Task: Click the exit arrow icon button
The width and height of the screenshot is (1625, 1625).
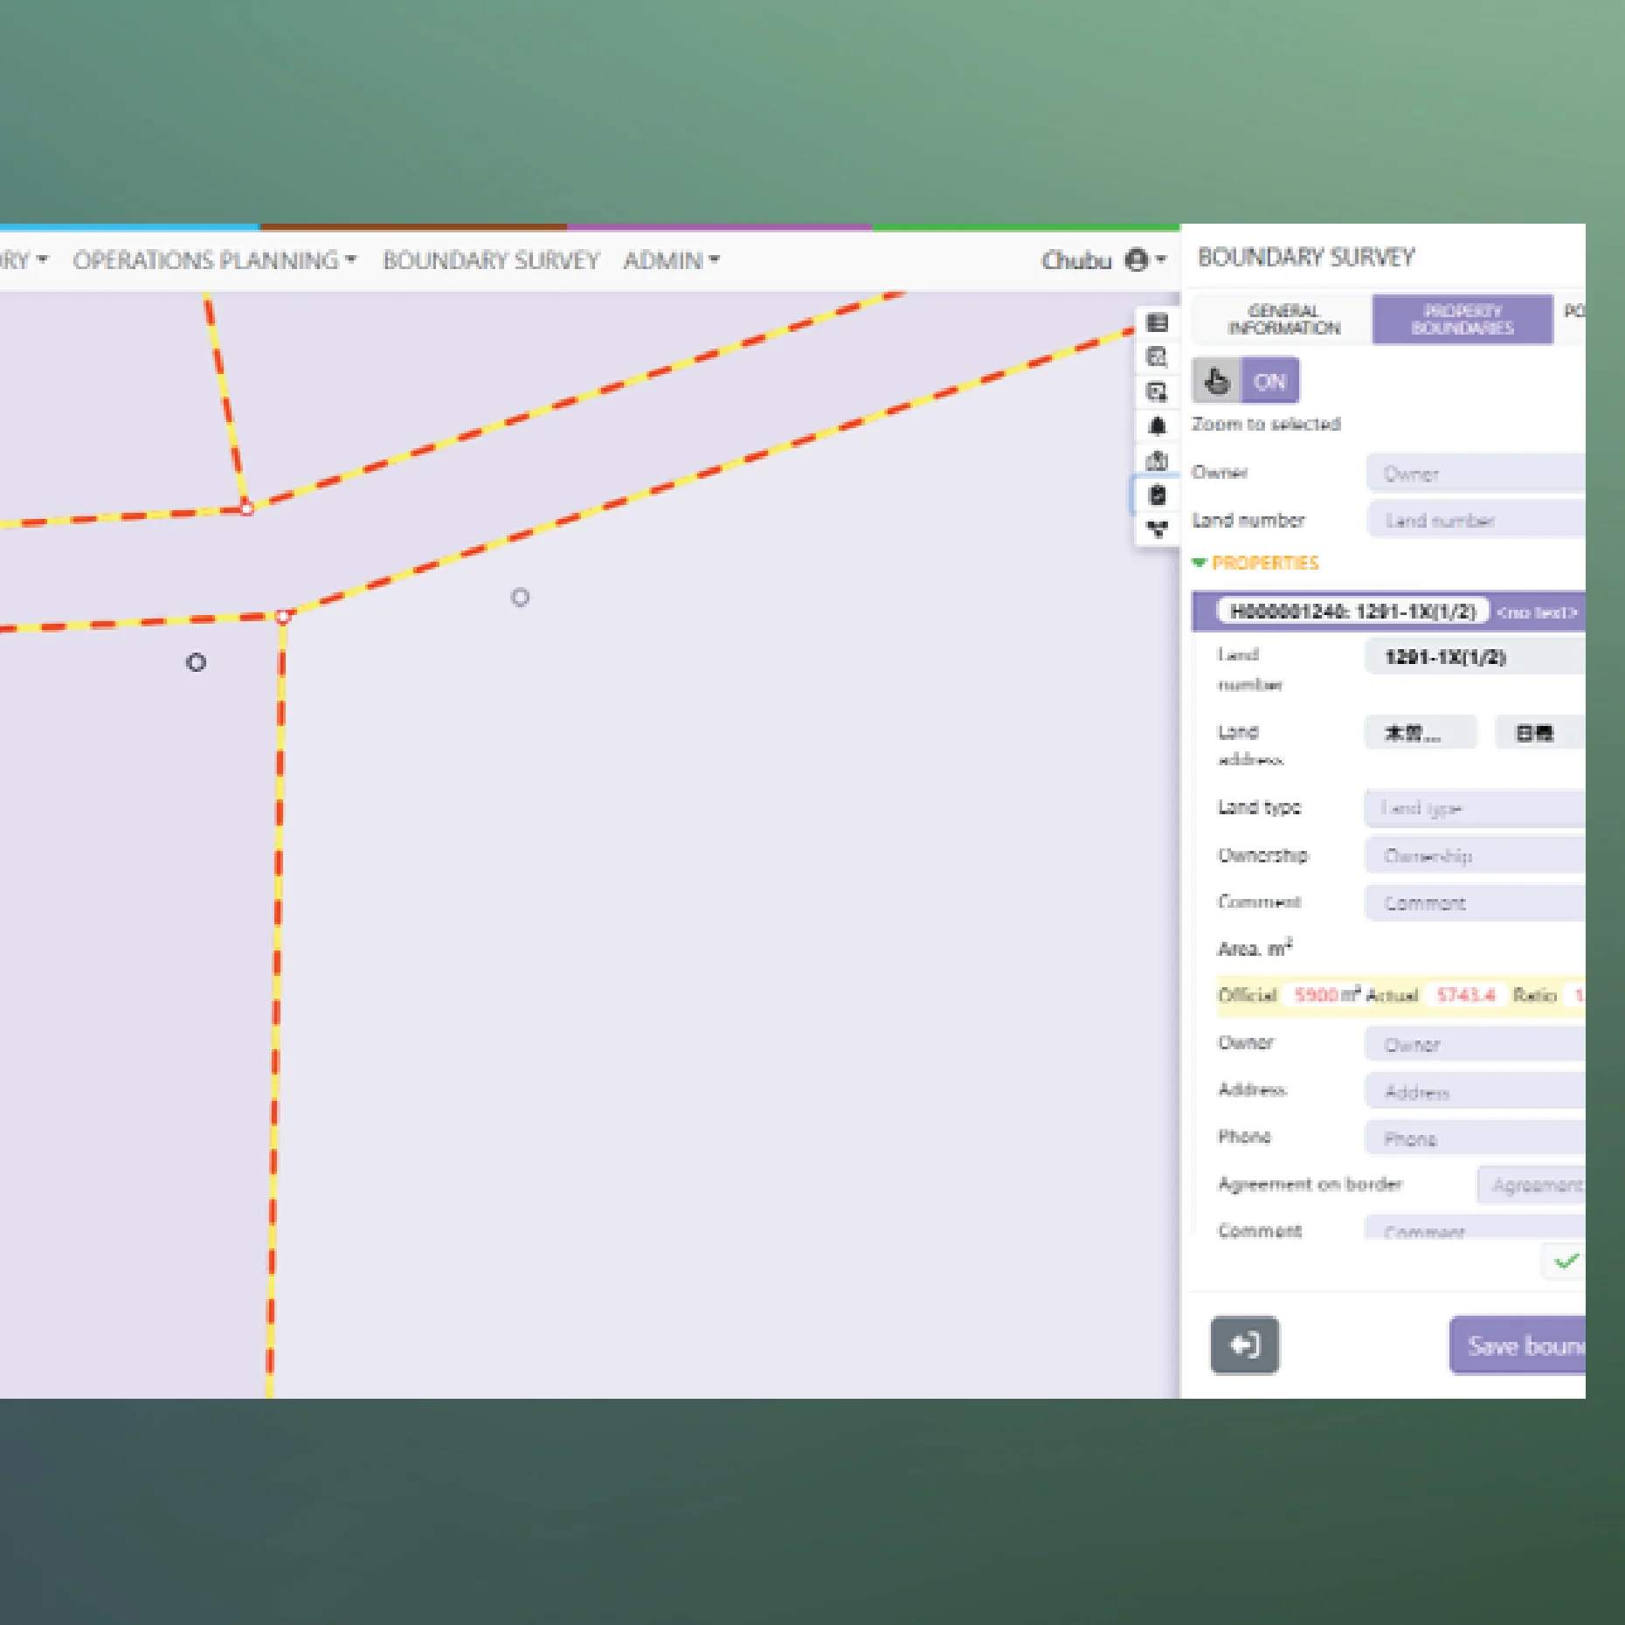Action: pyautogui.click(x=1244, y=1346)
